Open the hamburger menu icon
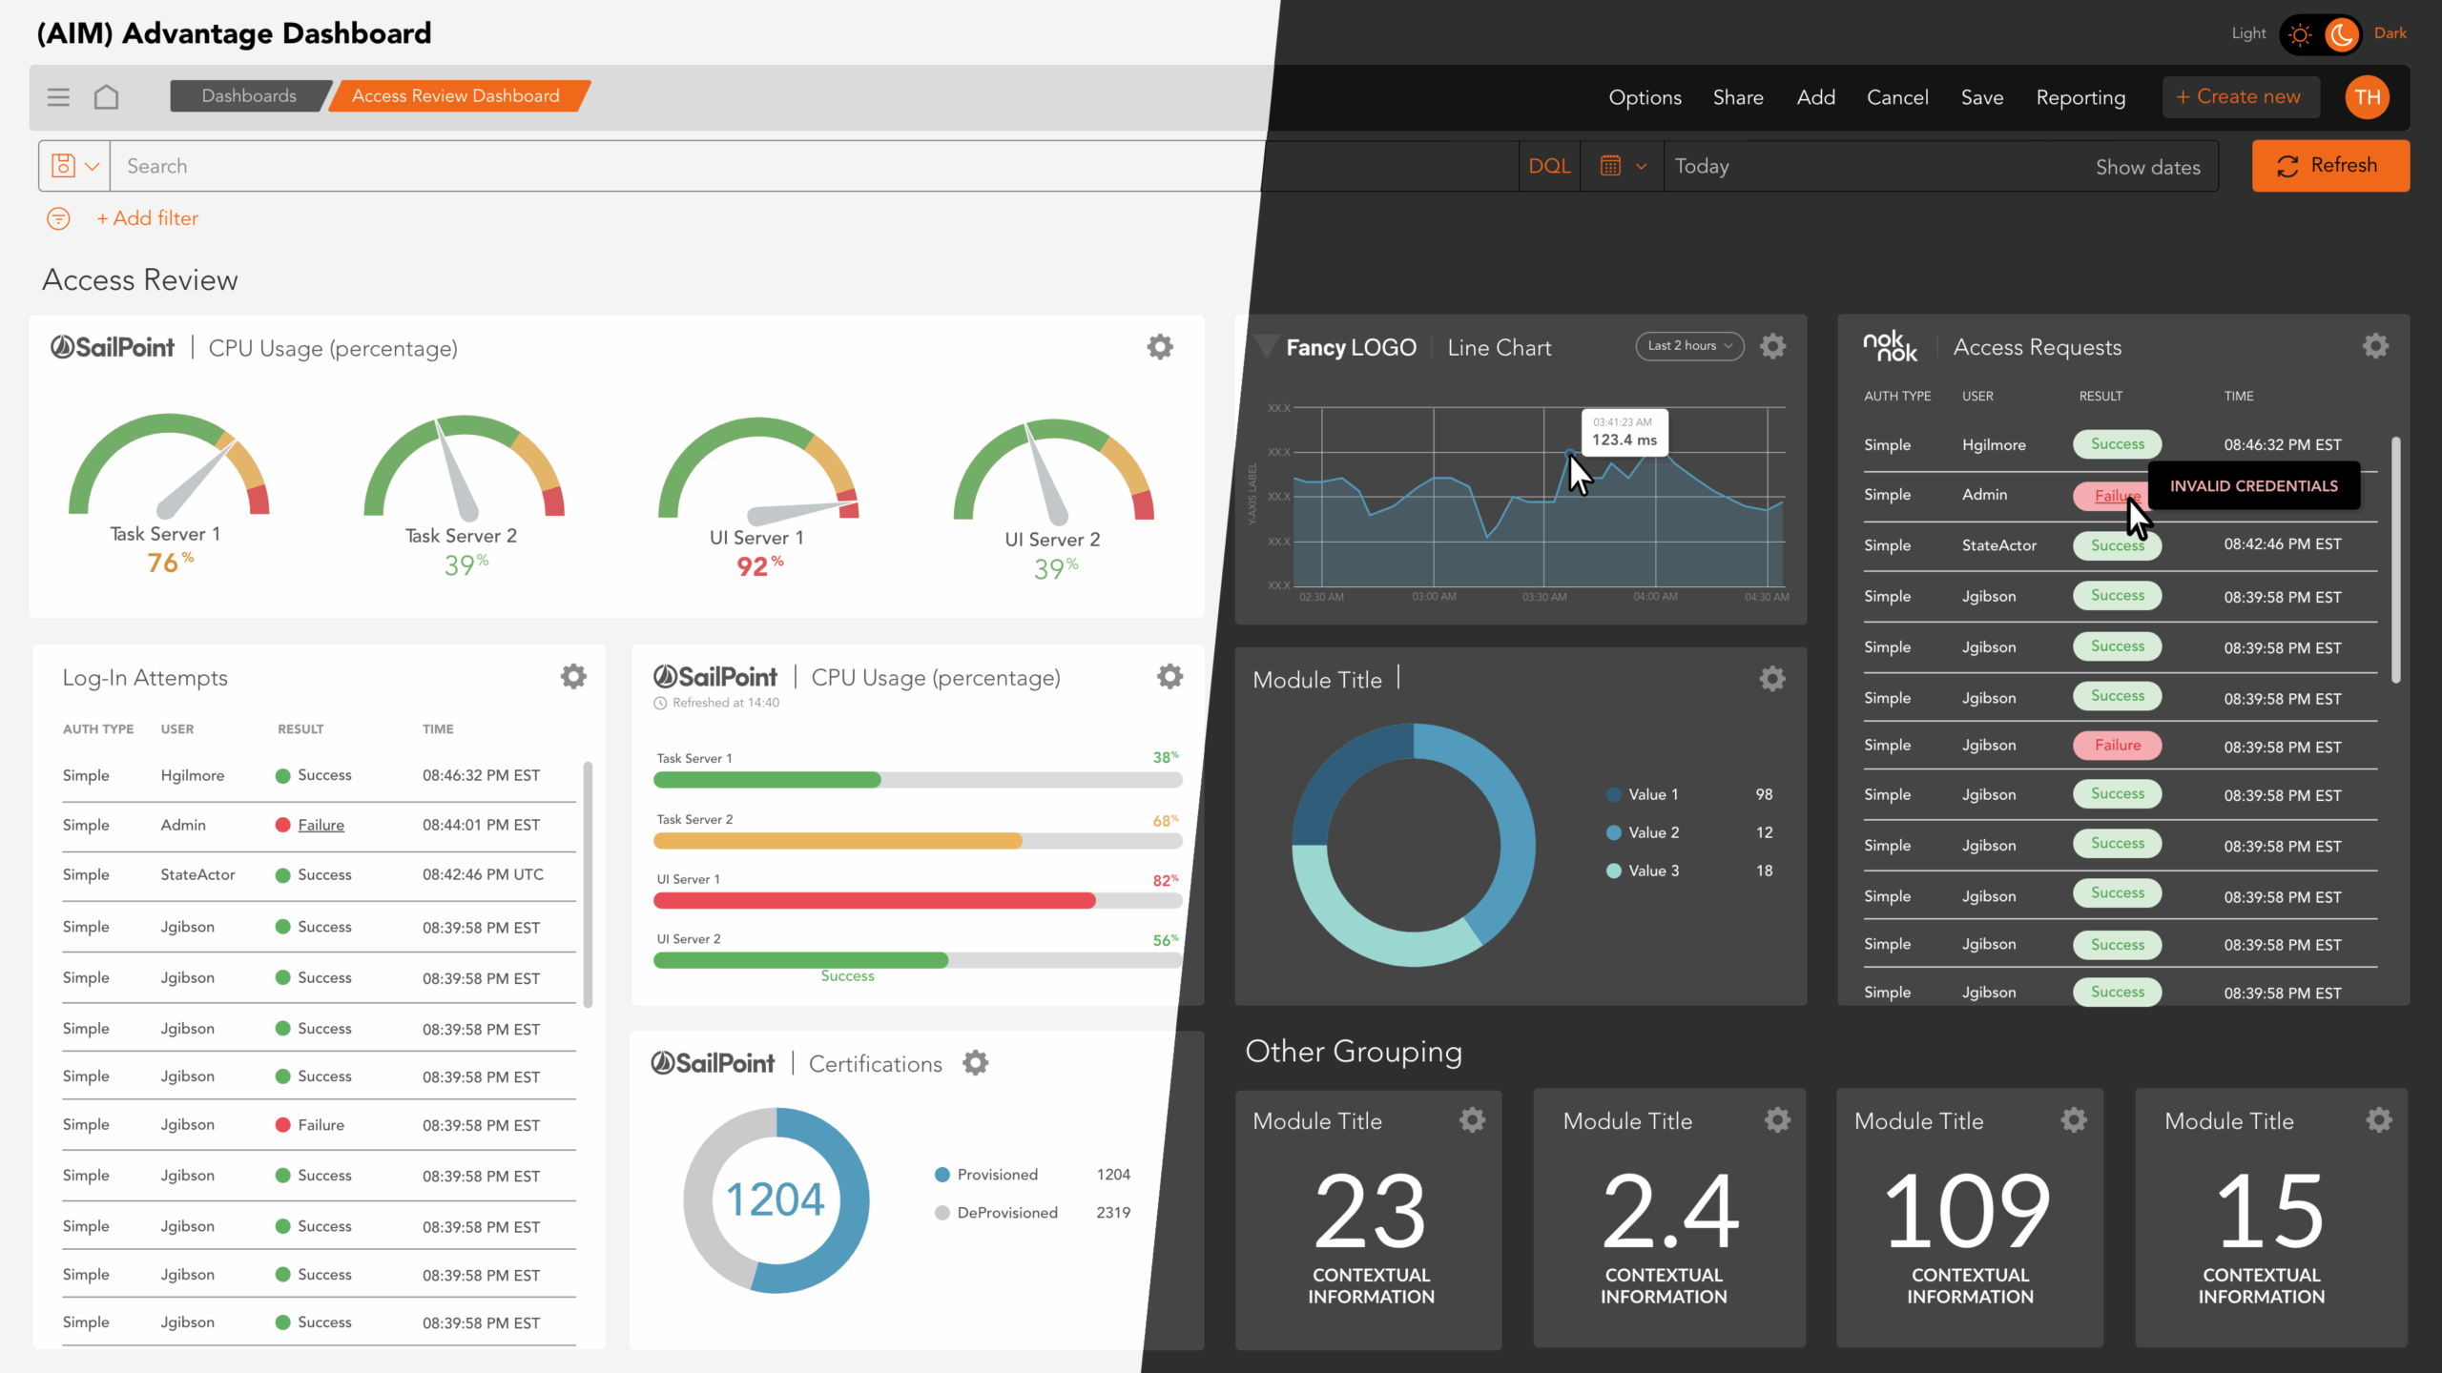 click(x=58, y=97)
